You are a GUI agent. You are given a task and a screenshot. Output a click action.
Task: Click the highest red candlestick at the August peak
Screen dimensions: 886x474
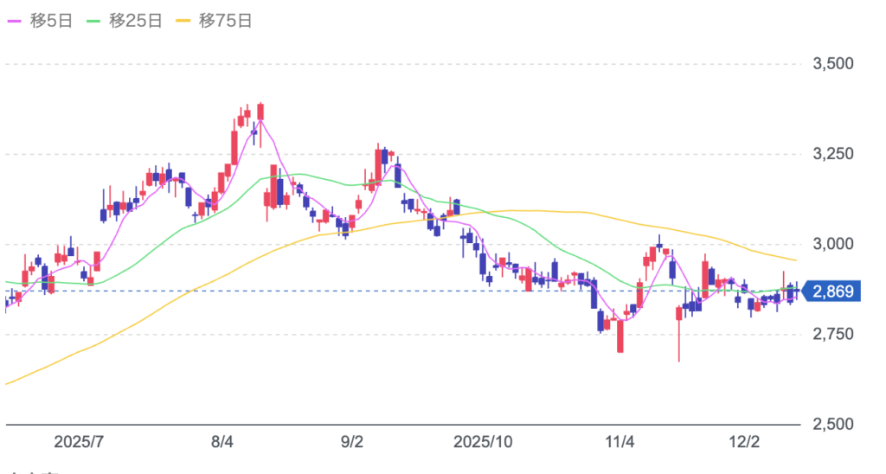[x=260, y=111]
